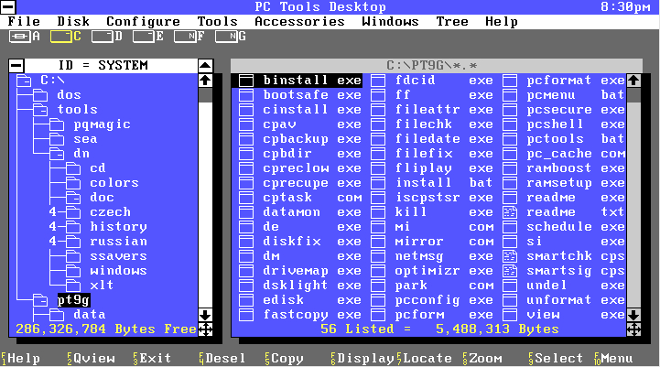The image size is (660, 367).
Task: Click the bootsafe exe file icon
Action: coord(246,95)
